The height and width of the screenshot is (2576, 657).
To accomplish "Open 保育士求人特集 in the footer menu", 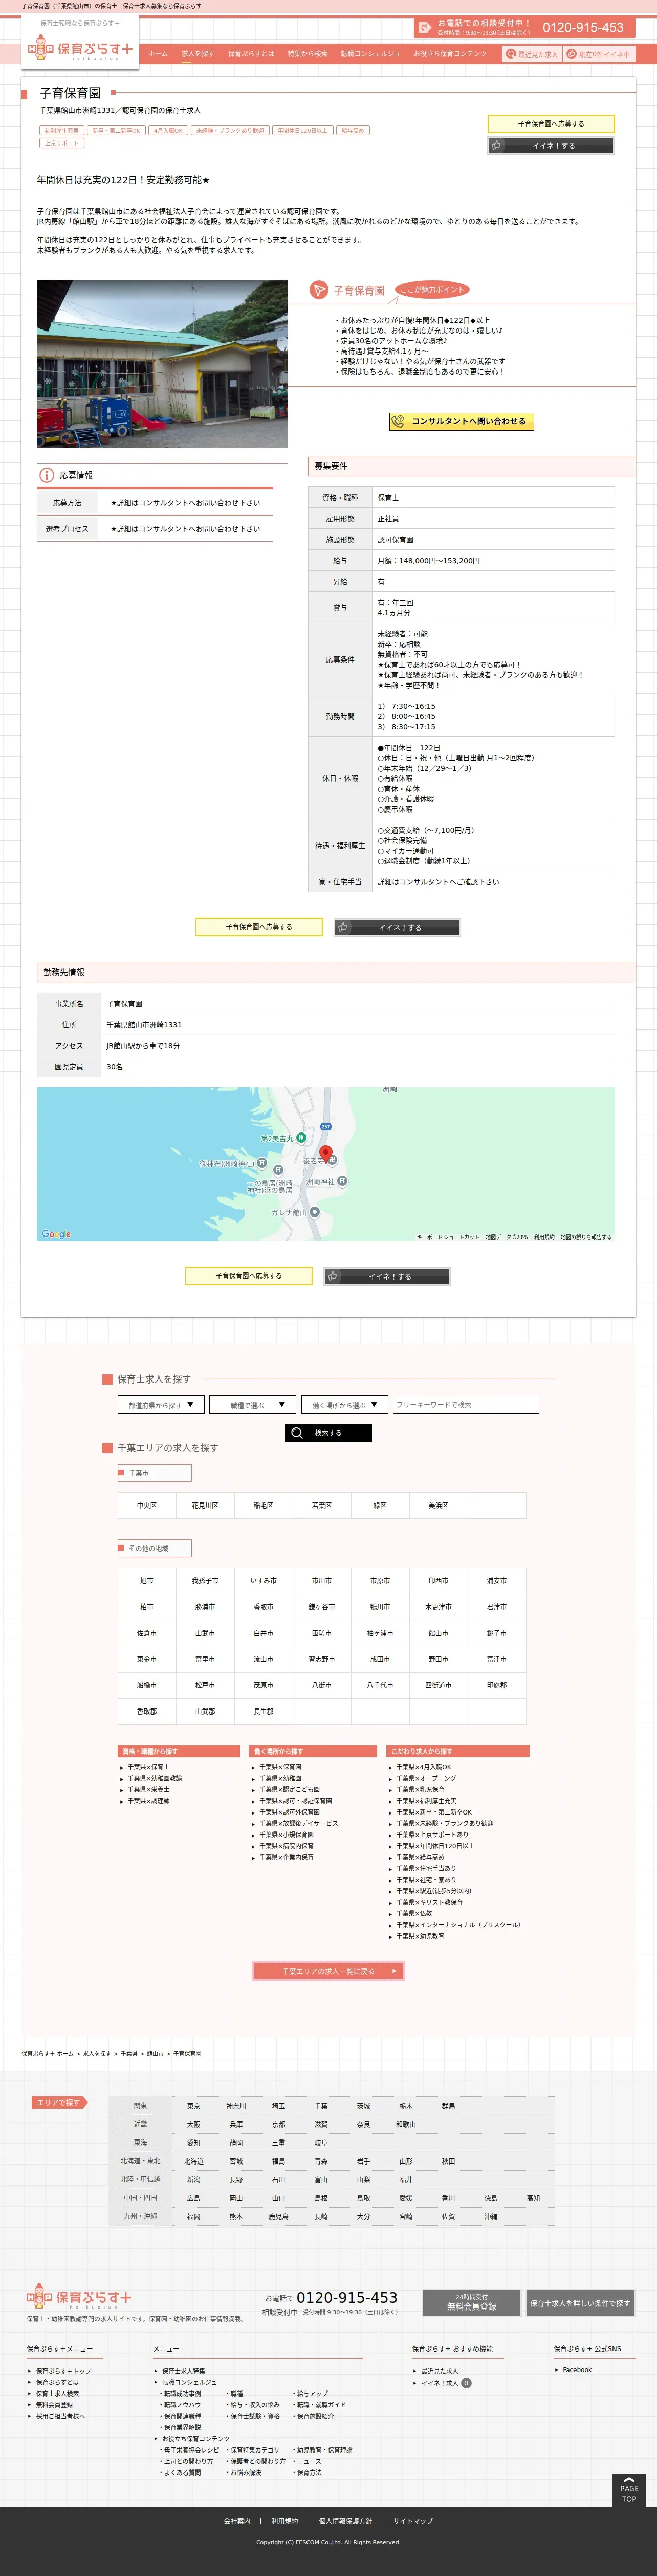I will click(184, 2371).
